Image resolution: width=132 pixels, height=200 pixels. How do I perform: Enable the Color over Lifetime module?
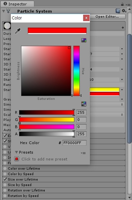5,168
